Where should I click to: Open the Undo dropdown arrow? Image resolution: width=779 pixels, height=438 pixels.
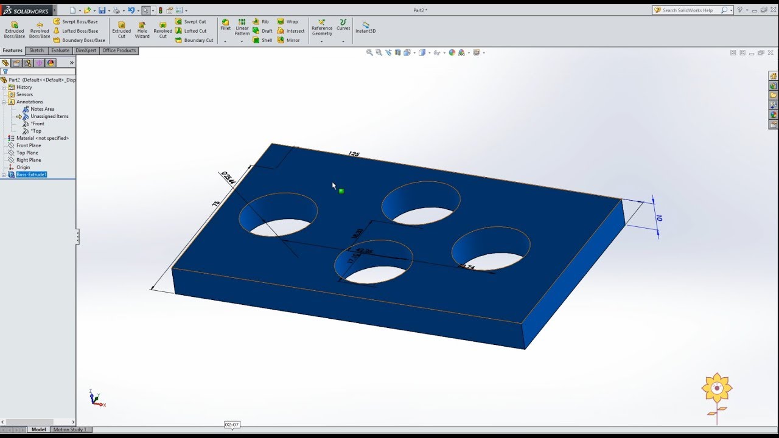(138, 11)
